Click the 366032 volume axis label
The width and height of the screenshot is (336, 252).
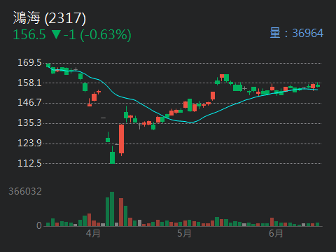pyautogui.click(x=25, y=192)
